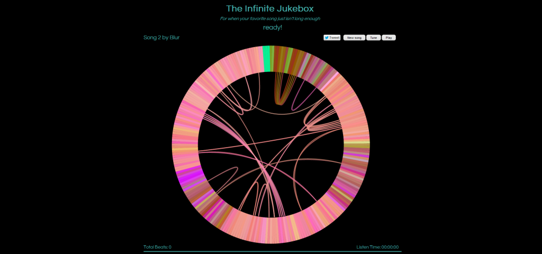Select the Song 2 by Blur title

[161, 38]
